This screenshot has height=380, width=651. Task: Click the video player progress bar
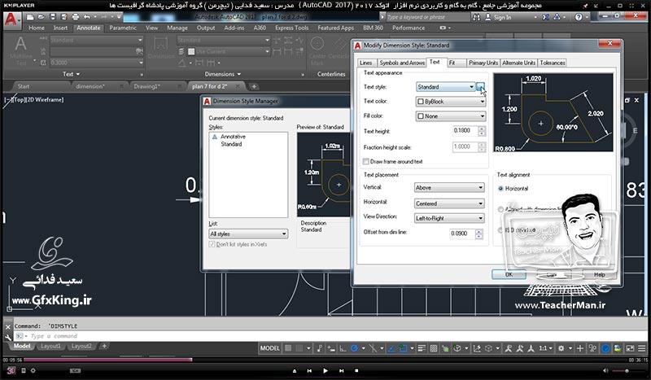coord(325,360)
